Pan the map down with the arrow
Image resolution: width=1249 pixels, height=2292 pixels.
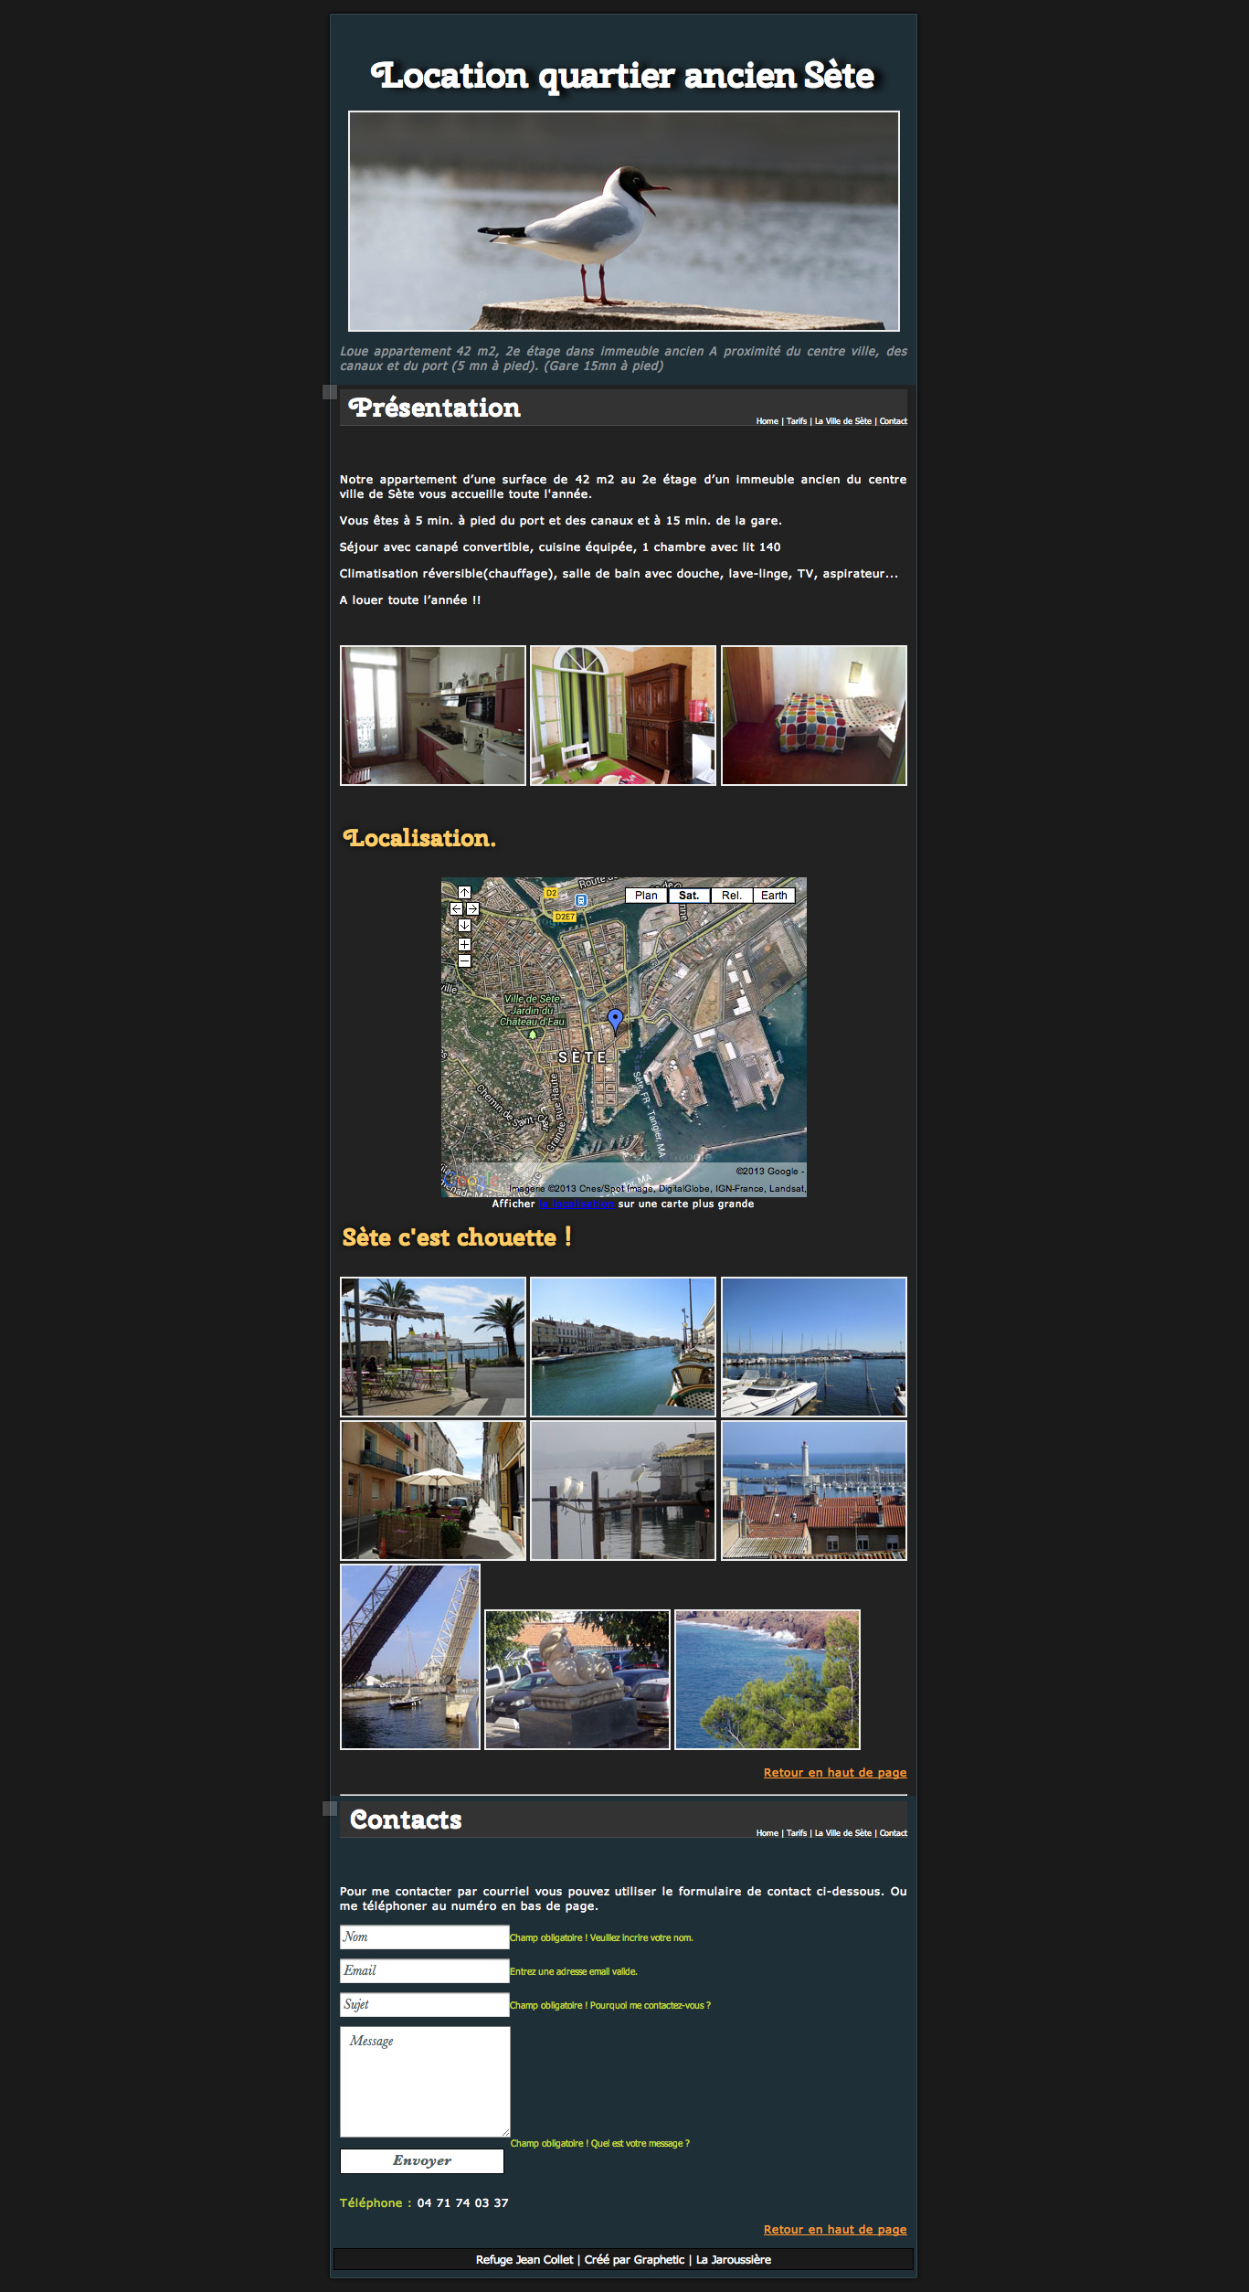pyautogui.click(x=464, y=926)
